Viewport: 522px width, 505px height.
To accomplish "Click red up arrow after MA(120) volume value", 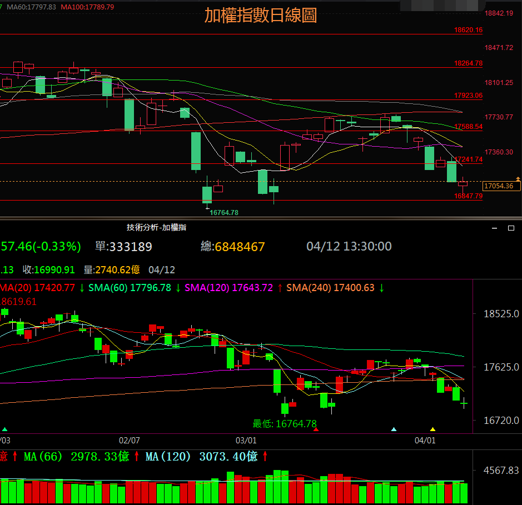I will click(265, 456).
